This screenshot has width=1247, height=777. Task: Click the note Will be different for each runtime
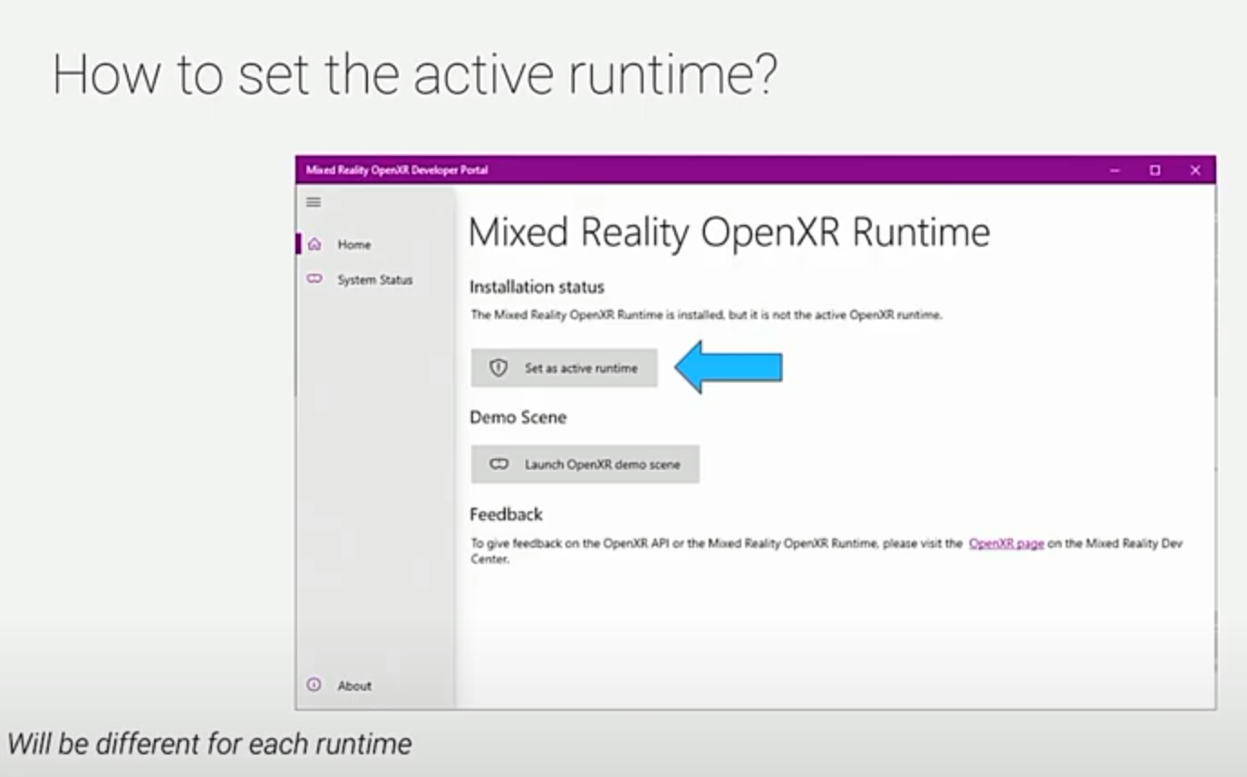pyautogui.click(x=209, y=744)
